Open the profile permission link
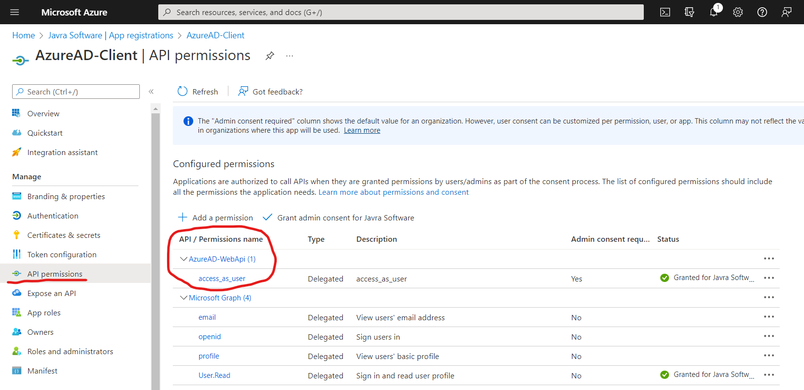 209,356
